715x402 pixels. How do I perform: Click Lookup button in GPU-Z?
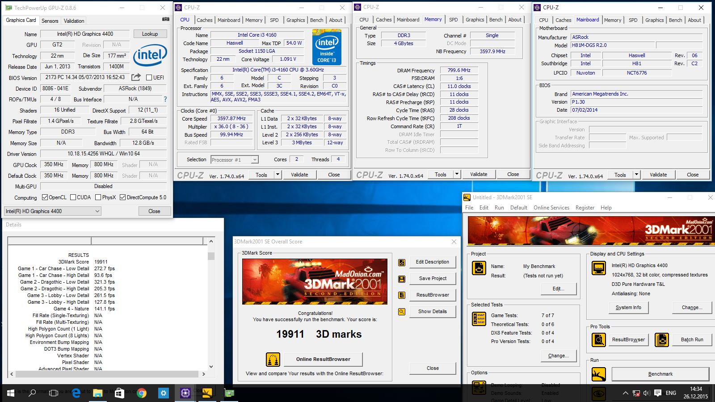[150, 34]
